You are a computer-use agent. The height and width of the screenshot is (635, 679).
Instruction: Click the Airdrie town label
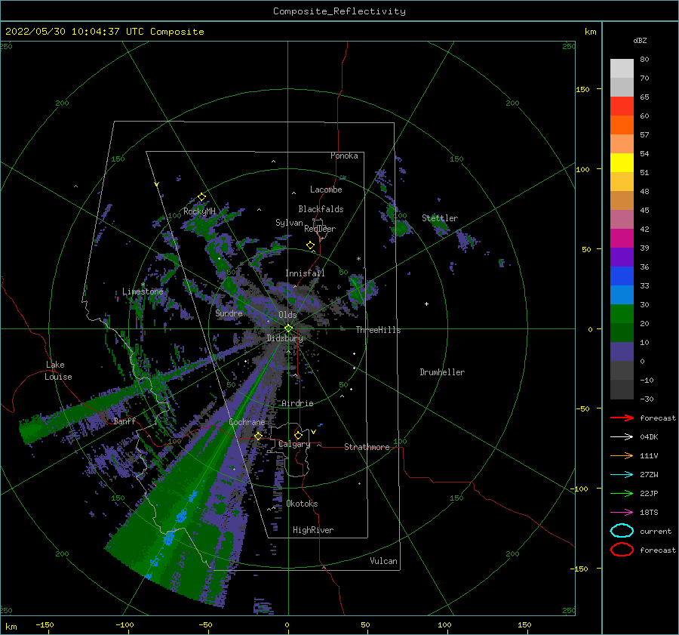tap(297, 403)
